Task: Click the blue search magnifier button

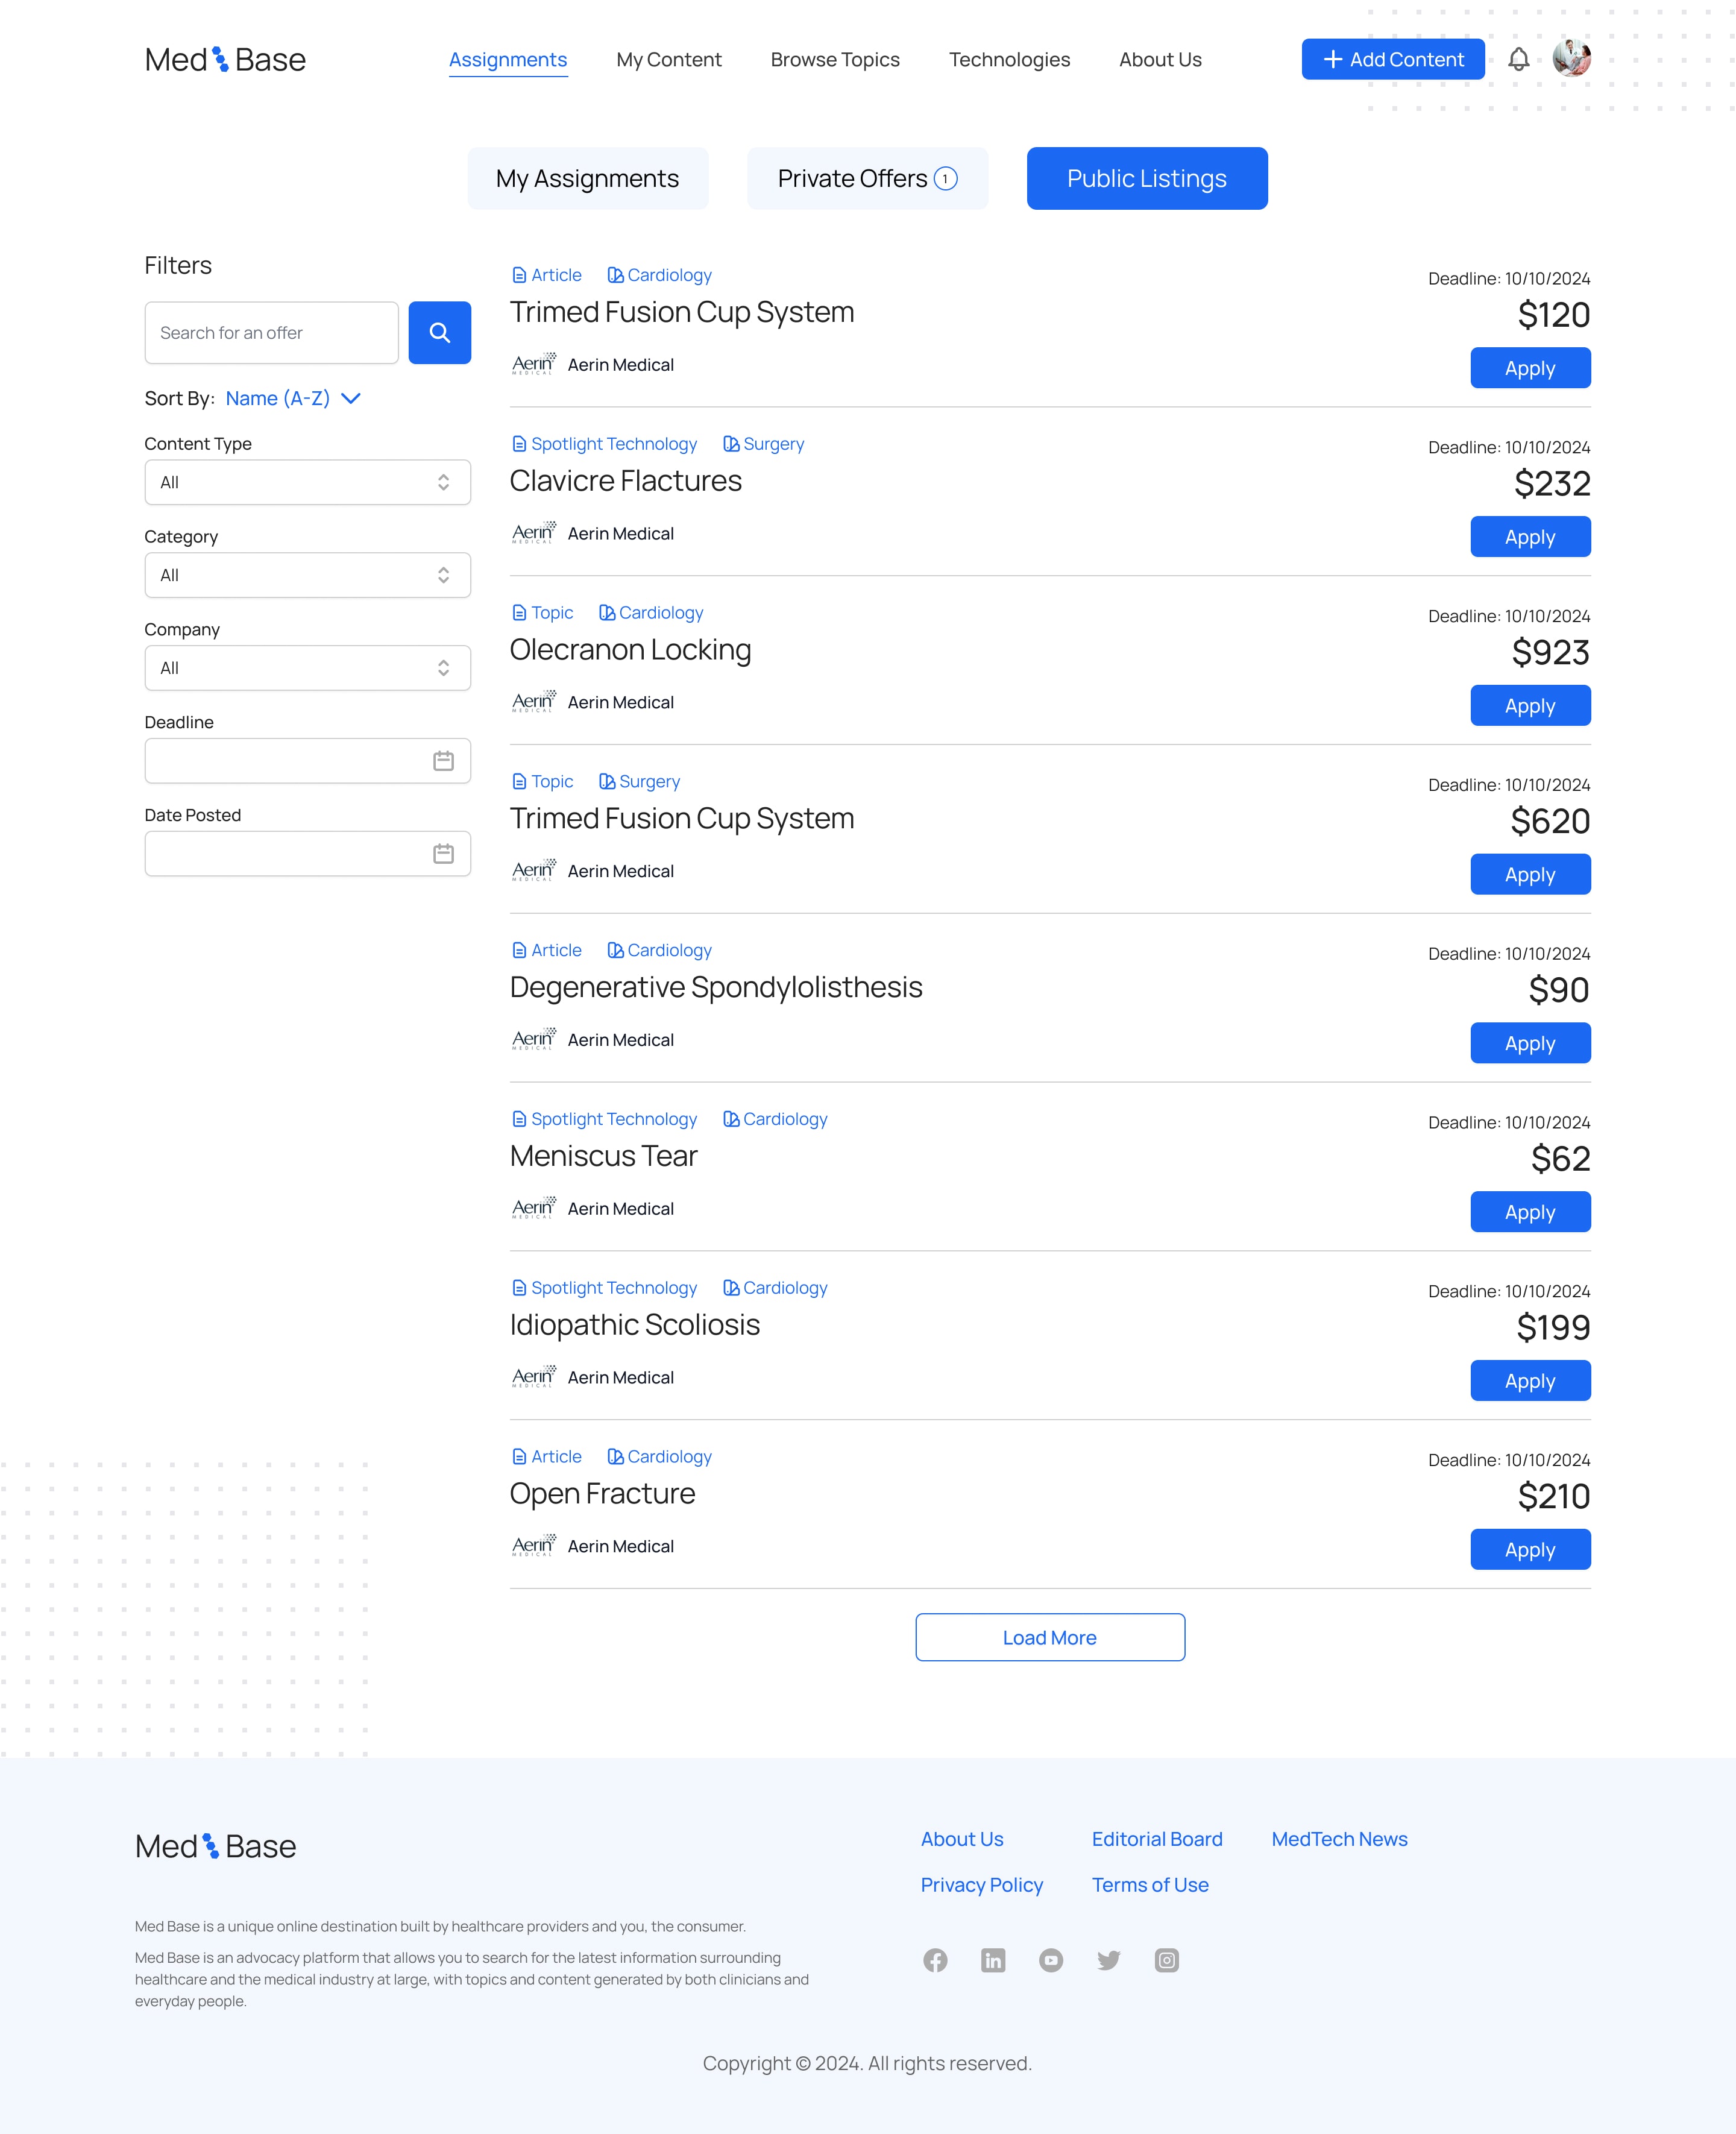Action: (x=439, y=333)
